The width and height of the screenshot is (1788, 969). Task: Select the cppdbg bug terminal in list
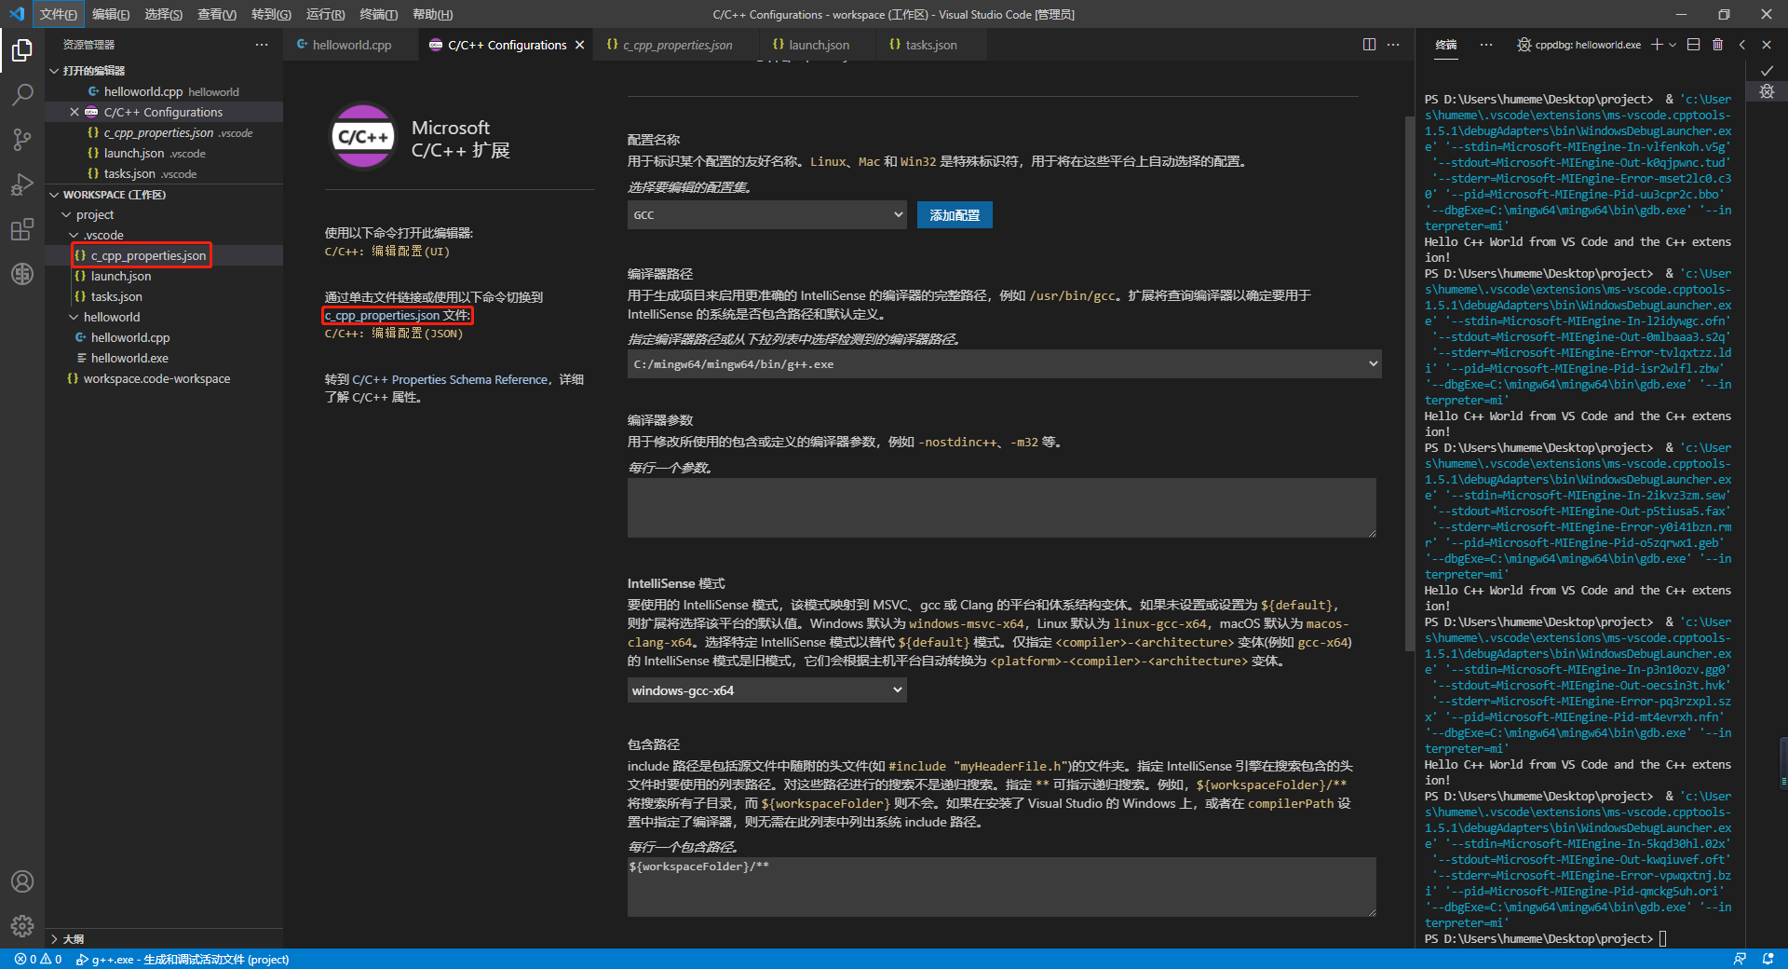pos(1767,91)
